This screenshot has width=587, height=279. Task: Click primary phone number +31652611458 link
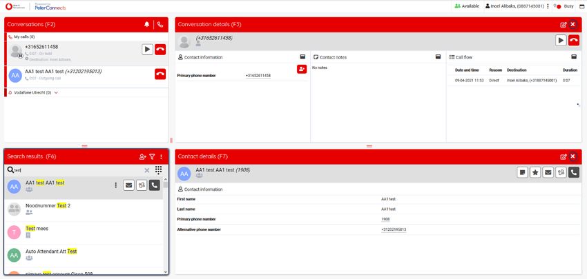[x=258, y=76]
